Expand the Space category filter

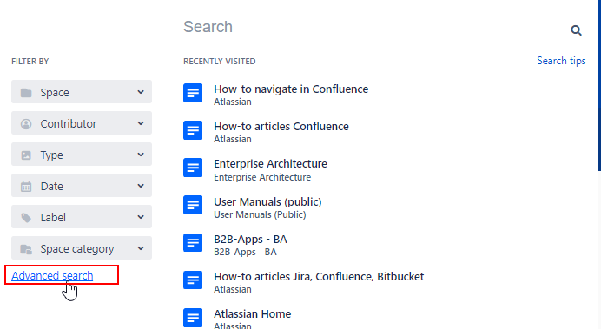[x=82, y=248]
